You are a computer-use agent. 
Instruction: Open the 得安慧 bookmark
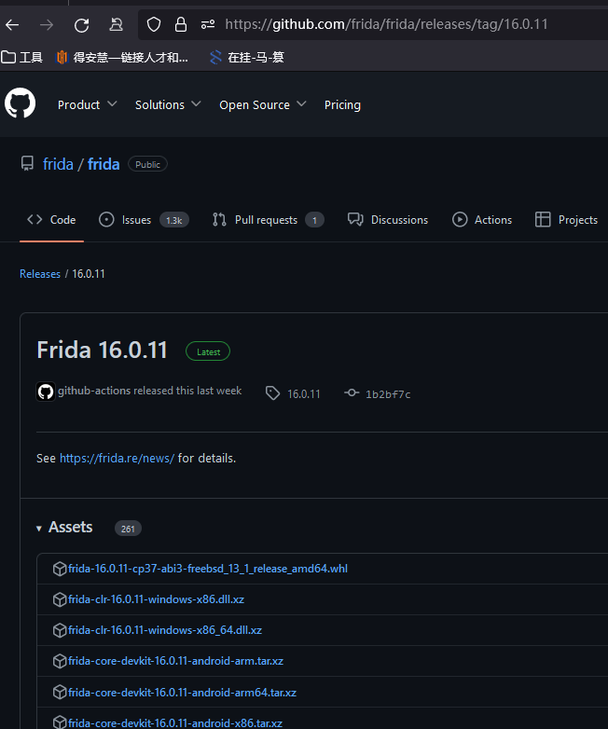click(x=122, y=57)
